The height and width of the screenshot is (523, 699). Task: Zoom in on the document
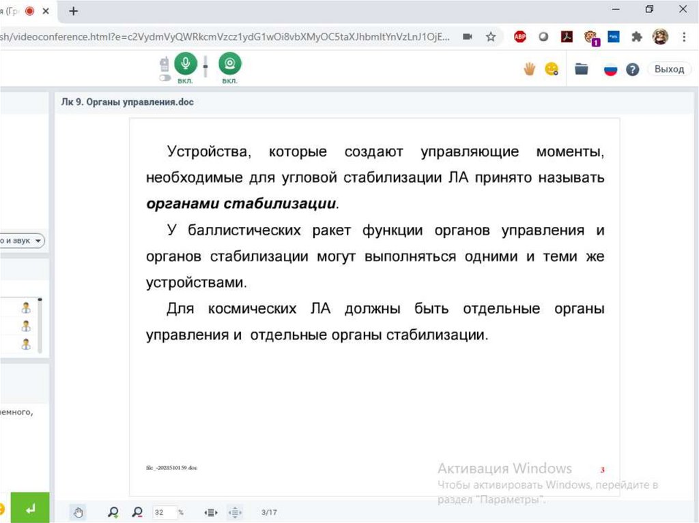coord(113,512)
